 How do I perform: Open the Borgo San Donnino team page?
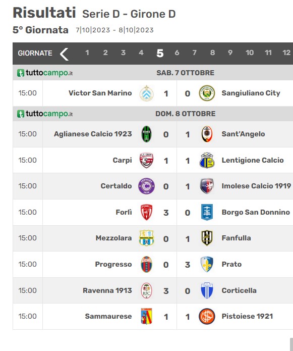point(256,212)
